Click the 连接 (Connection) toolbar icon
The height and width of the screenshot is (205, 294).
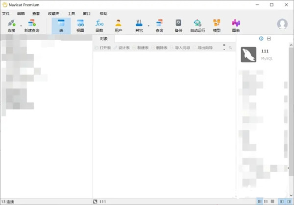11,25
